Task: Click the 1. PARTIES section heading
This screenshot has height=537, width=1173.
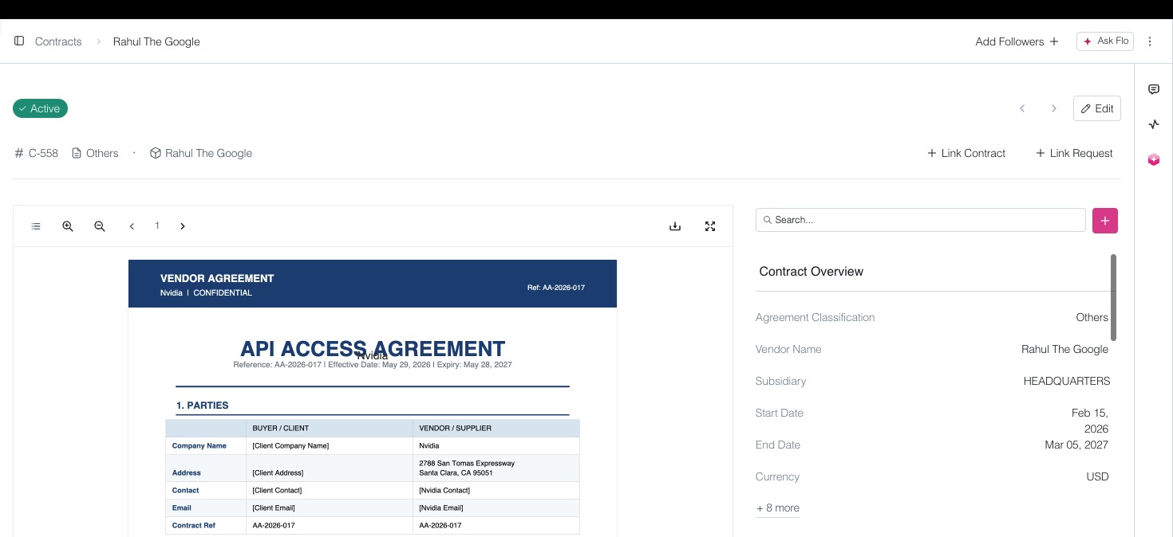Action: [203, 406]
